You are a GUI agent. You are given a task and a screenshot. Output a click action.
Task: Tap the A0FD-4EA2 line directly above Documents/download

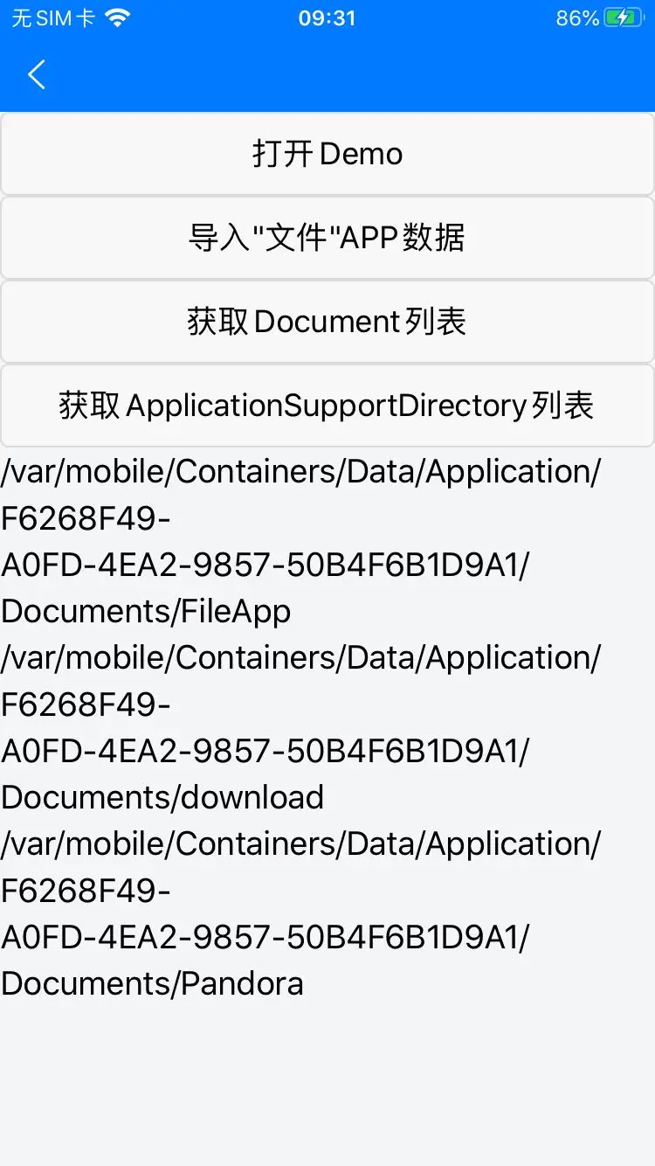pos(265,751)
